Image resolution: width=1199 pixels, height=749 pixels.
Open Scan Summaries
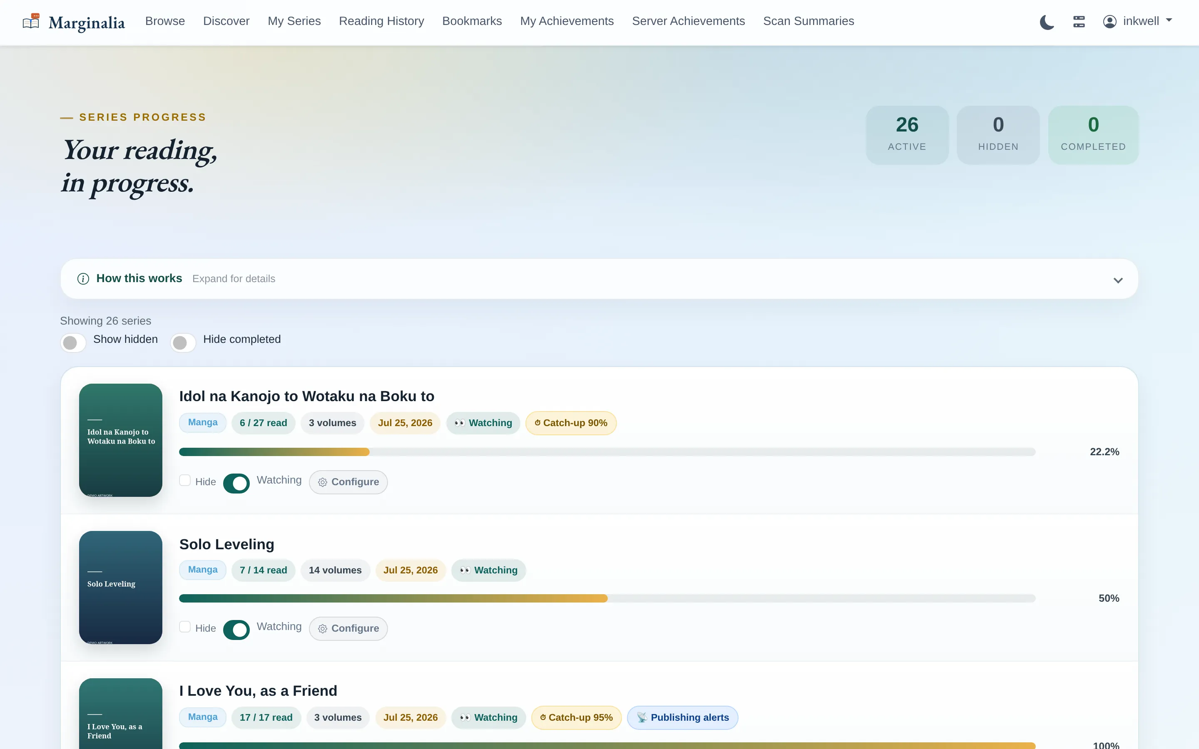pos(808,21)
